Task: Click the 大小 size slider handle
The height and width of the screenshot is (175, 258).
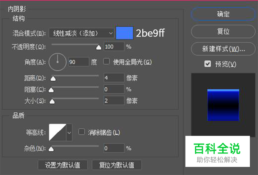Action: pos(52,101)
